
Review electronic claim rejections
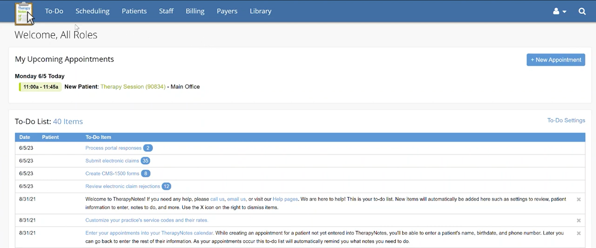[x=123, y=186]
